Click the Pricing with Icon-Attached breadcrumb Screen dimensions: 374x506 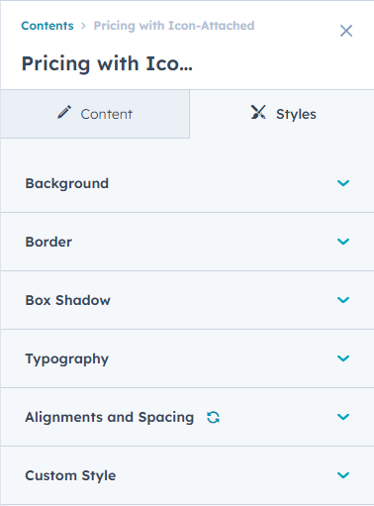(174, 26)
